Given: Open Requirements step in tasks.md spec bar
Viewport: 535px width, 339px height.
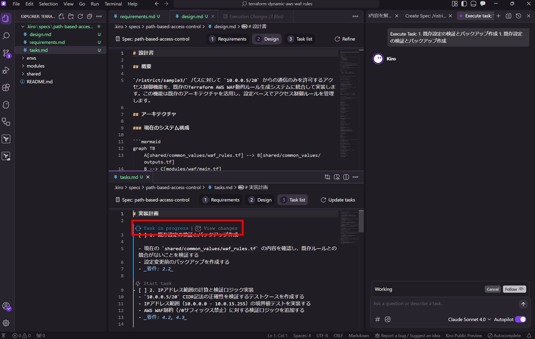Looking at the screenshot, I should coord(221,200).
